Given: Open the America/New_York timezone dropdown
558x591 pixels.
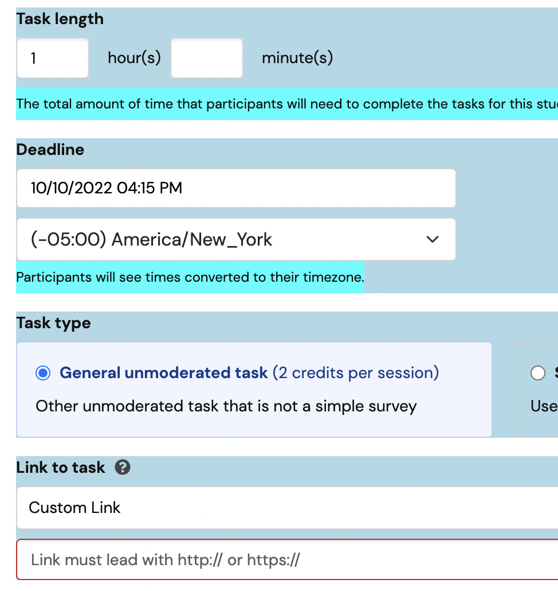Looking at the screenshot, I should click(x=235, y=239).
